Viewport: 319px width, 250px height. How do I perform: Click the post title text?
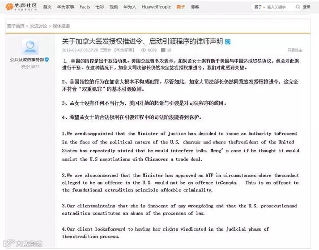point(142,41)
